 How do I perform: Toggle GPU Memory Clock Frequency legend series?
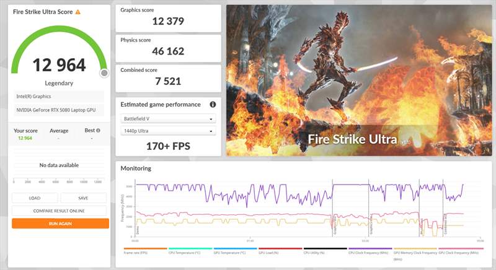pyautogui.click(x=415, y=253)
